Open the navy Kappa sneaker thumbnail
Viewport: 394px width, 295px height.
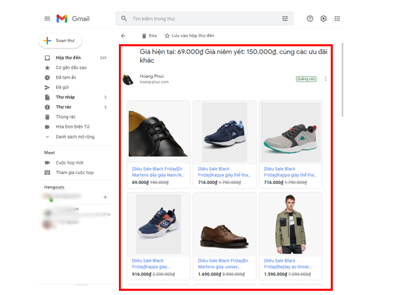[224, 132]
